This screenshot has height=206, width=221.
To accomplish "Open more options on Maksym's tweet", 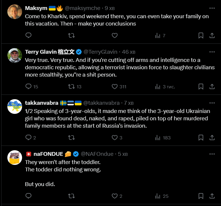I will pyautogui.click(x=212, y=8).
